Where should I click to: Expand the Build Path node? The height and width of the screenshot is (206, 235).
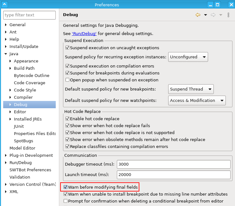10,68
